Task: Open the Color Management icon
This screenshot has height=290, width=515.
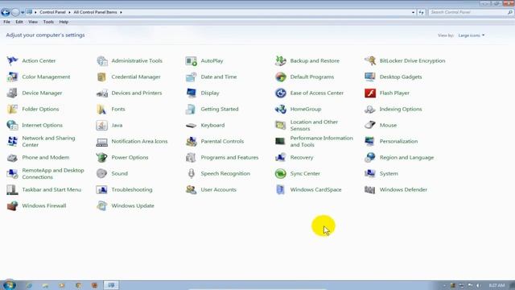Action: pos(12,77)
